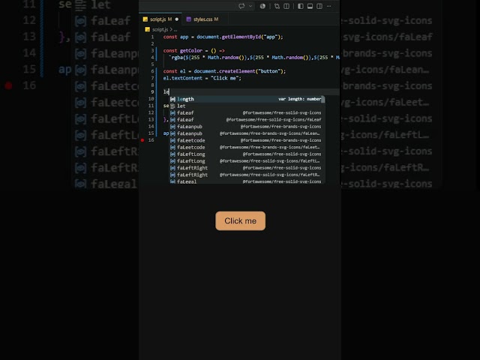Place cursor on getColor in line 3
This screenshot has width=480, height=360.
(x=191, y=51)
